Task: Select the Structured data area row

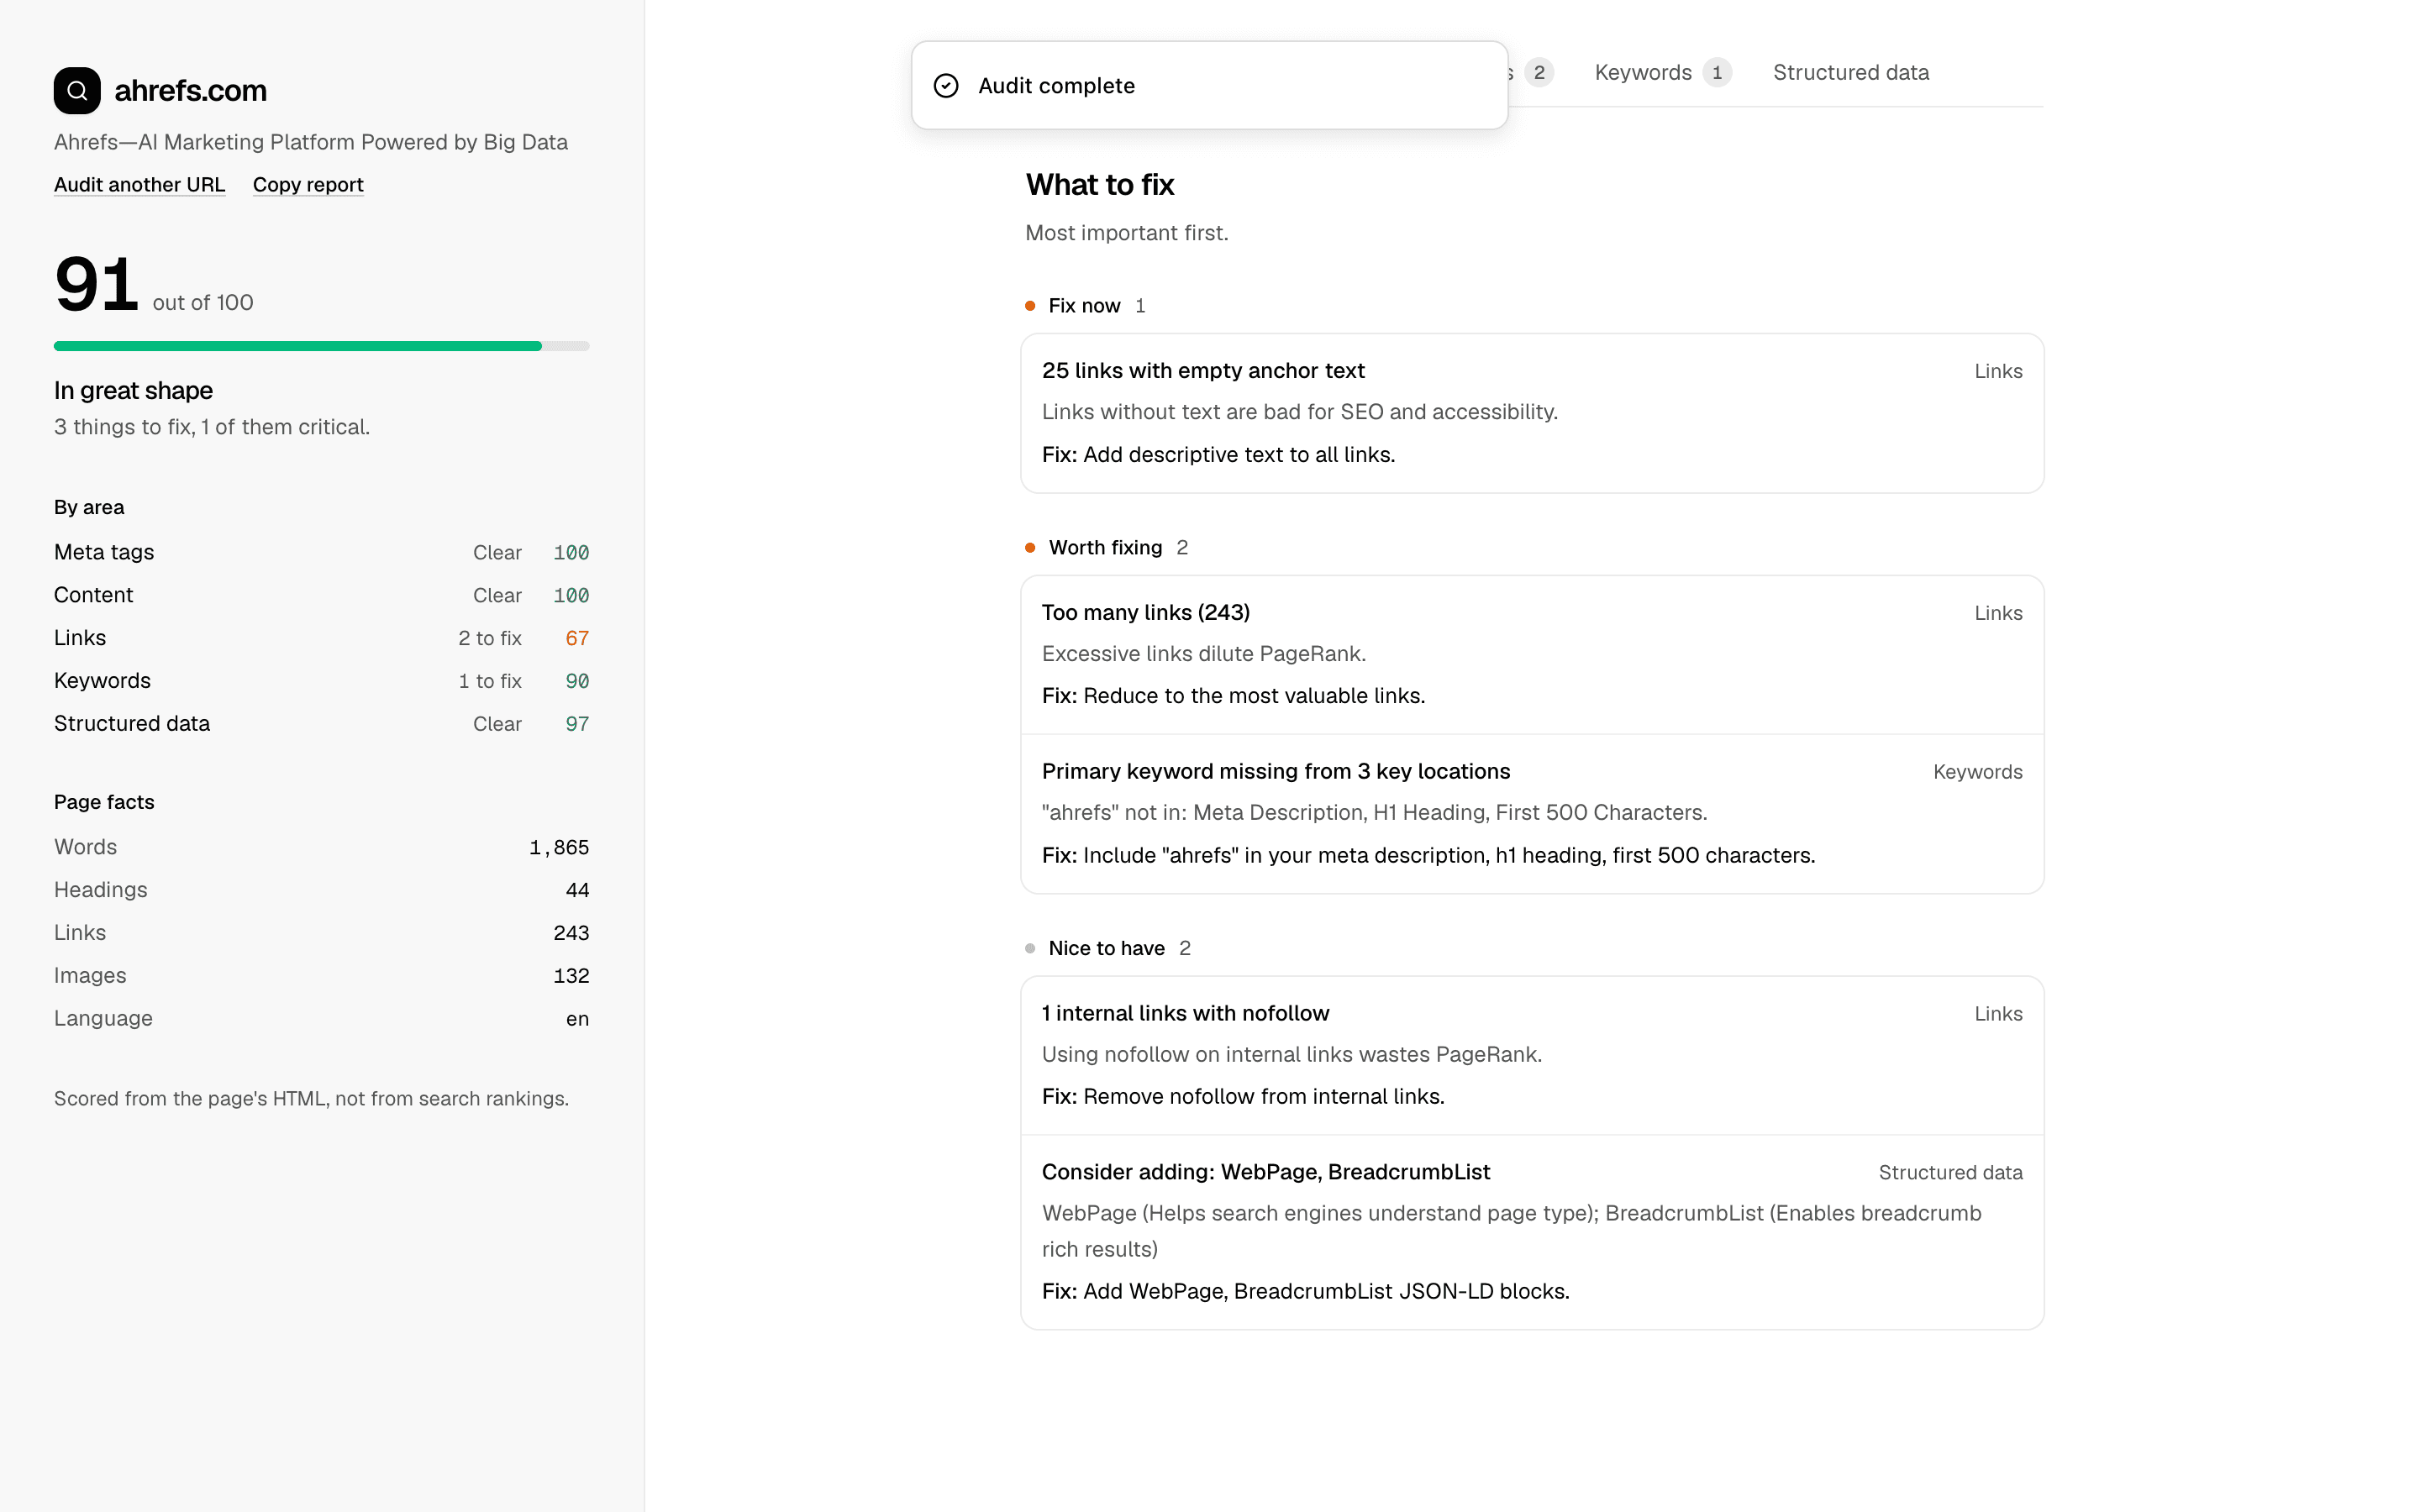Action: click(x=321, y=724)
